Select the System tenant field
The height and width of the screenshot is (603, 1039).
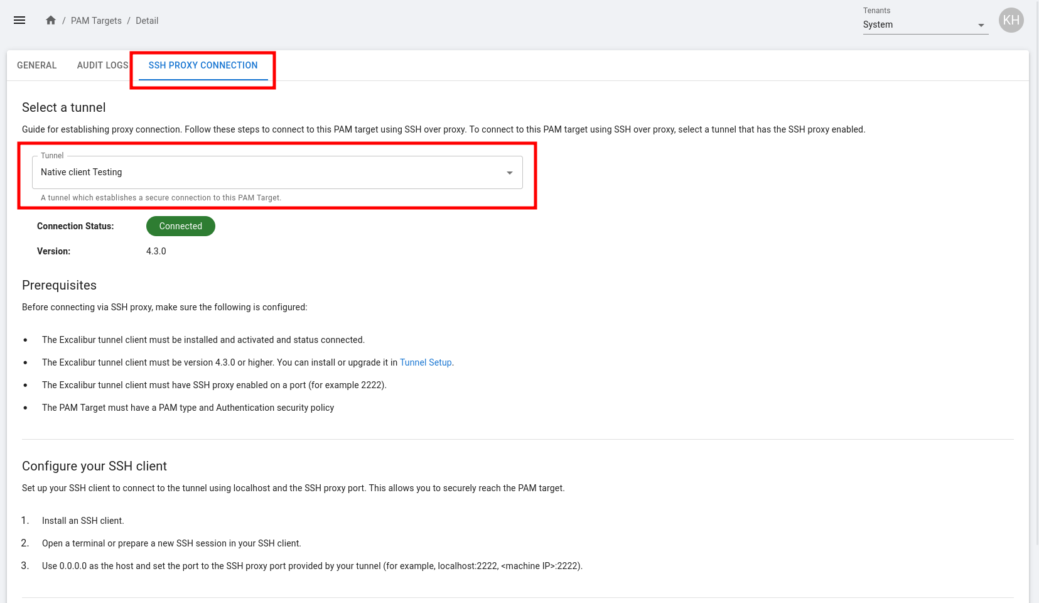917,24
